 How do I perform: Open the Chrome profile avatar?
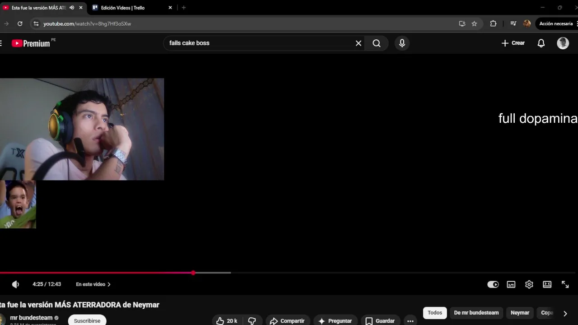pos(527,23)
